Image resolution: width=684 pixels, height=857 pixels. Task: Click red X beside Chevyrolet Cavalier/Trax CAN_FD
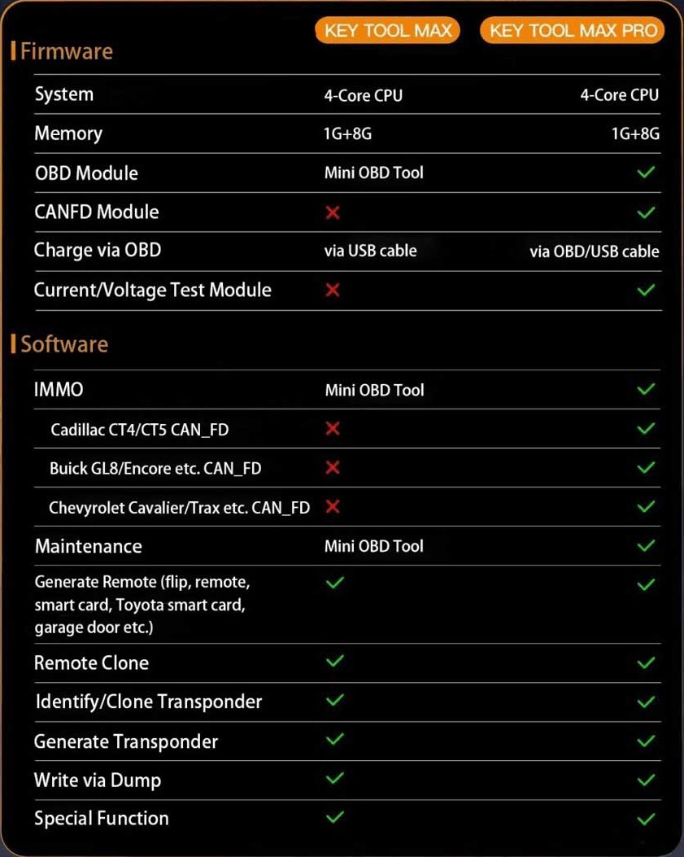(x=332, y=506)
